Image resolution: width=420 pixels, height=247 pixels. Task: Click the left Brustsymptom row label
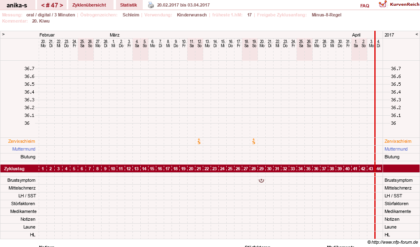click(x=21, y=180)
